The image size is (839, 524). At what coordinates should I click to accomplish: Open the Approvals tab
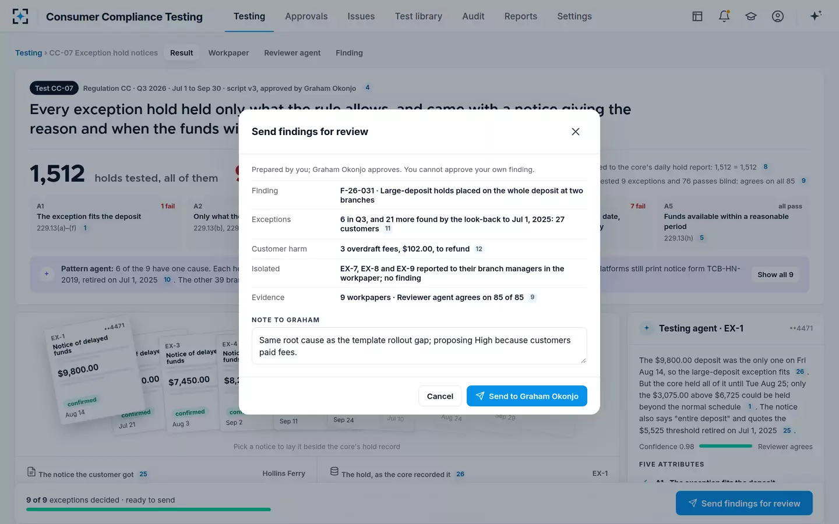[x=306, y=16]
